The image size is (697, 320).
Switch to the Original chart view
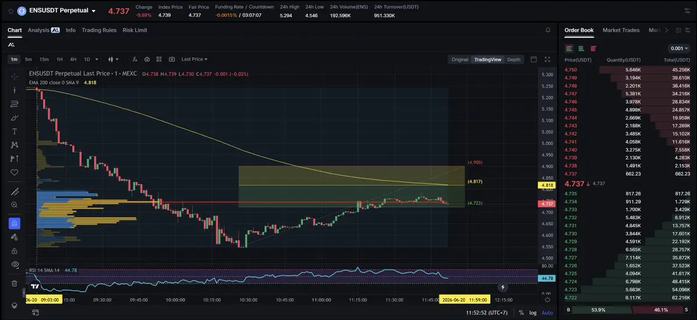(459, 60)
